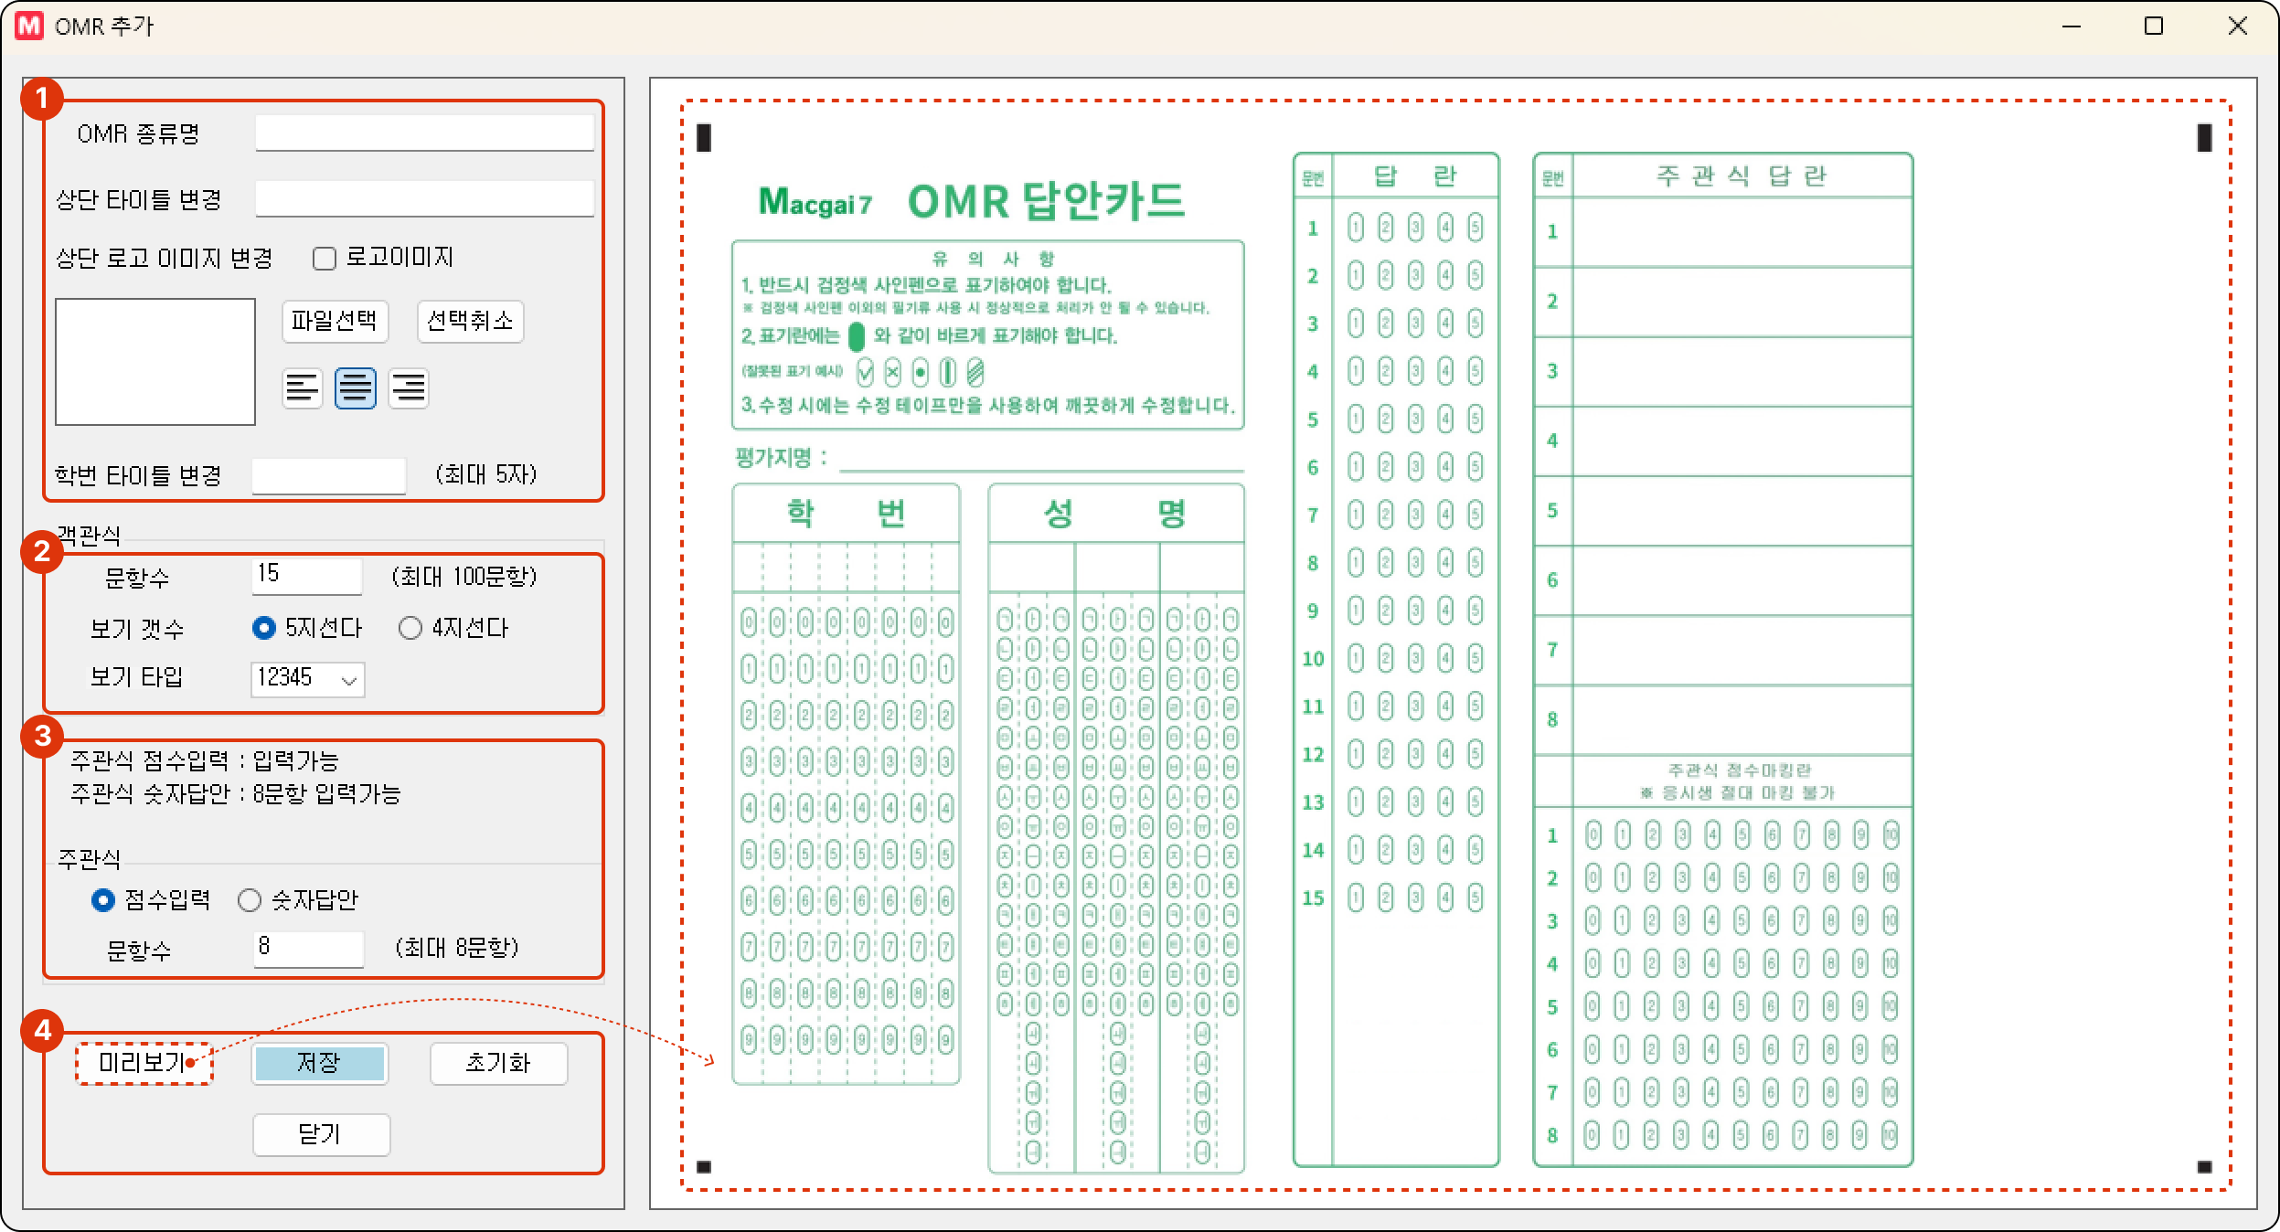The height and width of the screenshot is (1232, 2280).
Task: Click the 파일선택 button
Action: 335,321
